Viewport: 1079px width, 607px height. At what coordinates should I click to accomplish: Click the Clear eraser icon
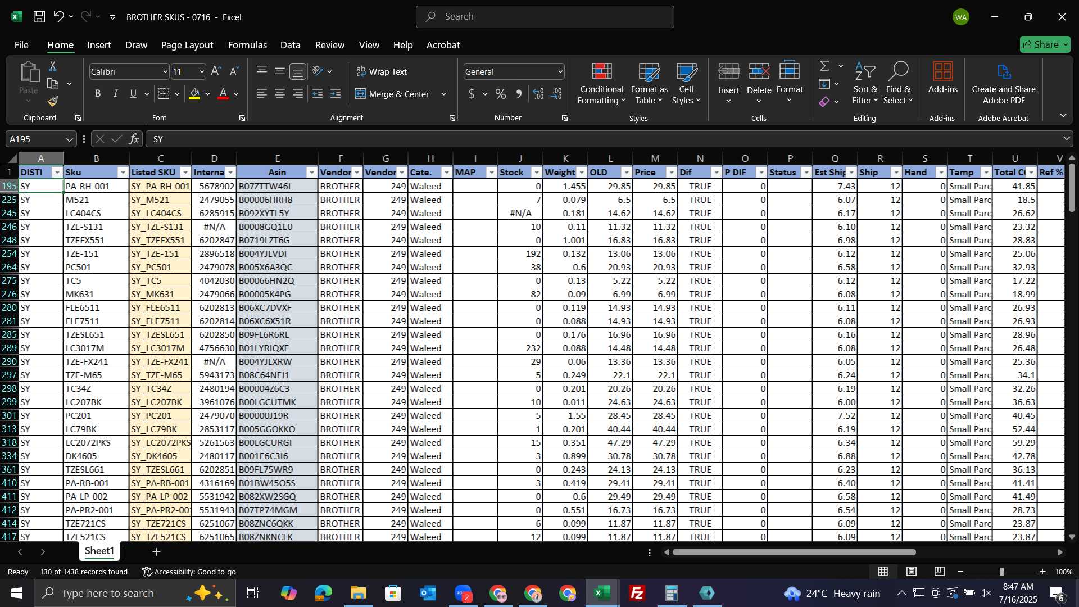coord(824,102)
